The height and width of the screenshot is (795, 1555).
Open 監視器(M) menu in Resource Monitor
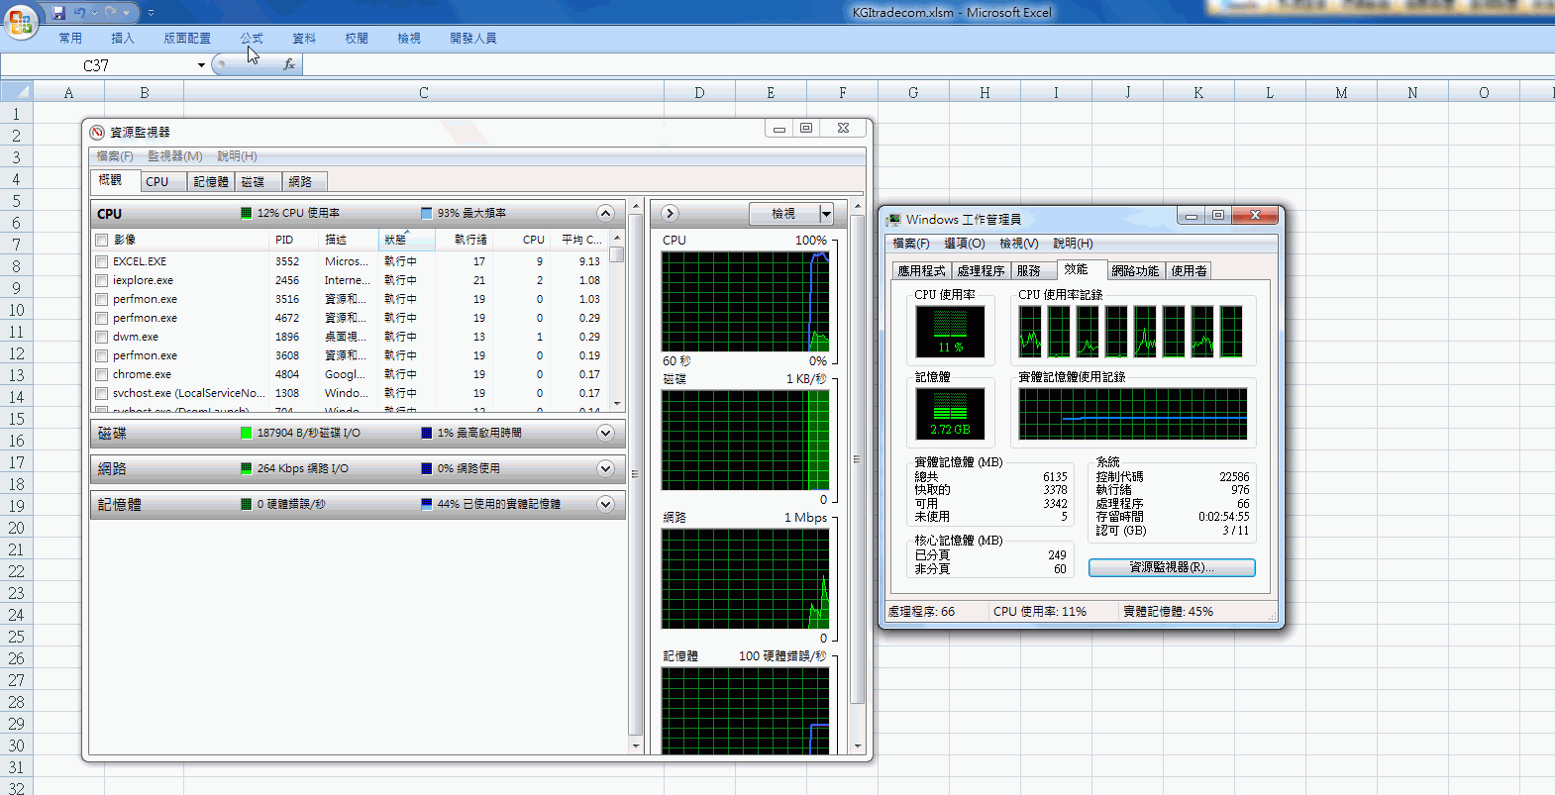tap(175, 156)
